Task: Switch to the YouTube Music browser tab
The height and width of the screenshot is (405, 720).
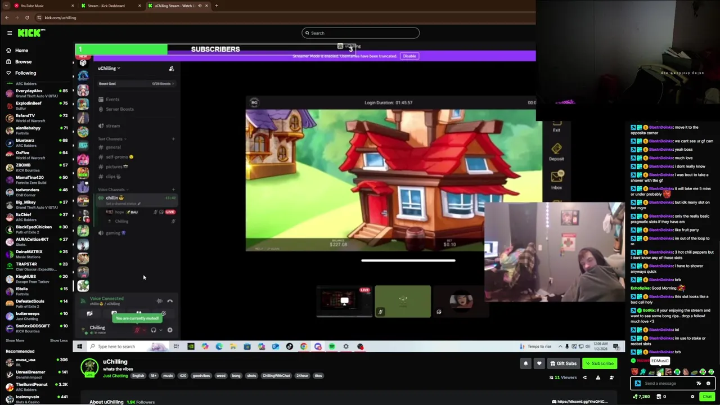Action: pos(44,6)
